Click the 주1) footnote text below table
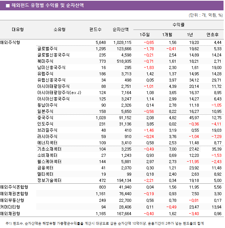The height and width of the screenshot is (228, 225). pos(105,223)
